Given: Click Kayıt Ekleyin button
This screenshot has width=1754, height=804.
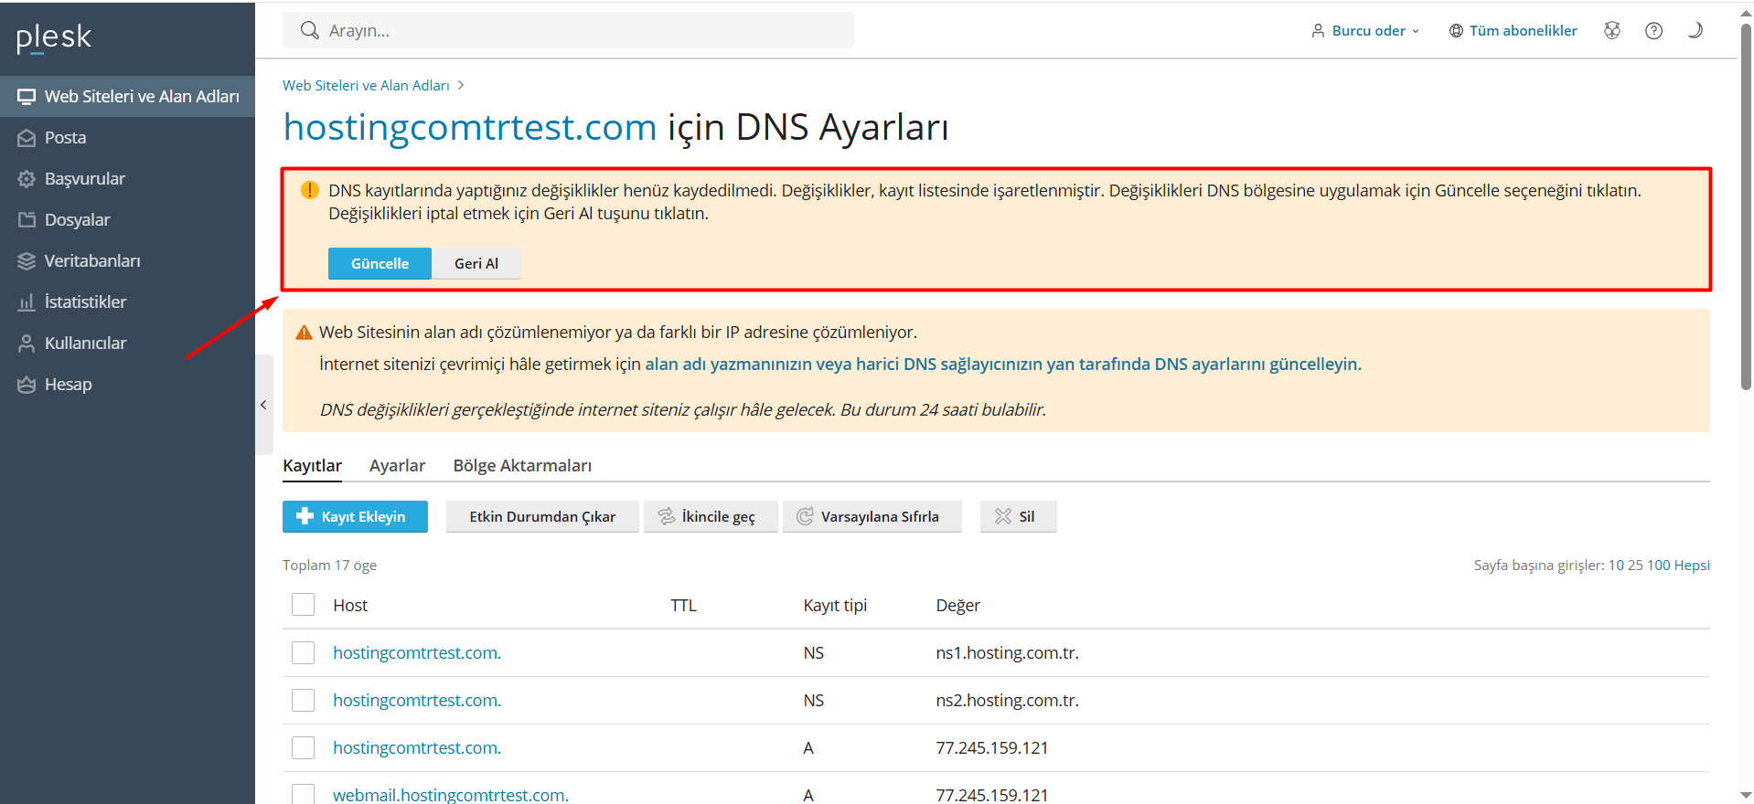Looking at the screenshot, I should pyautogui.click(x=355, y=516).
